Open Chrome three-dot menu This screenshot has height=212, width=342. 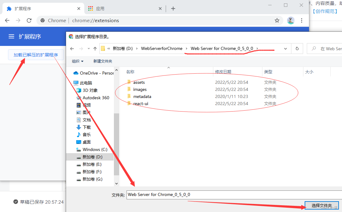tap(302, 20)
